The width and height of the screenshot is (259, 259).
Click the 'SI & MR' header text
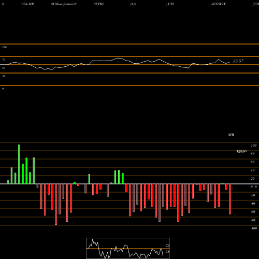click(27, 4)
